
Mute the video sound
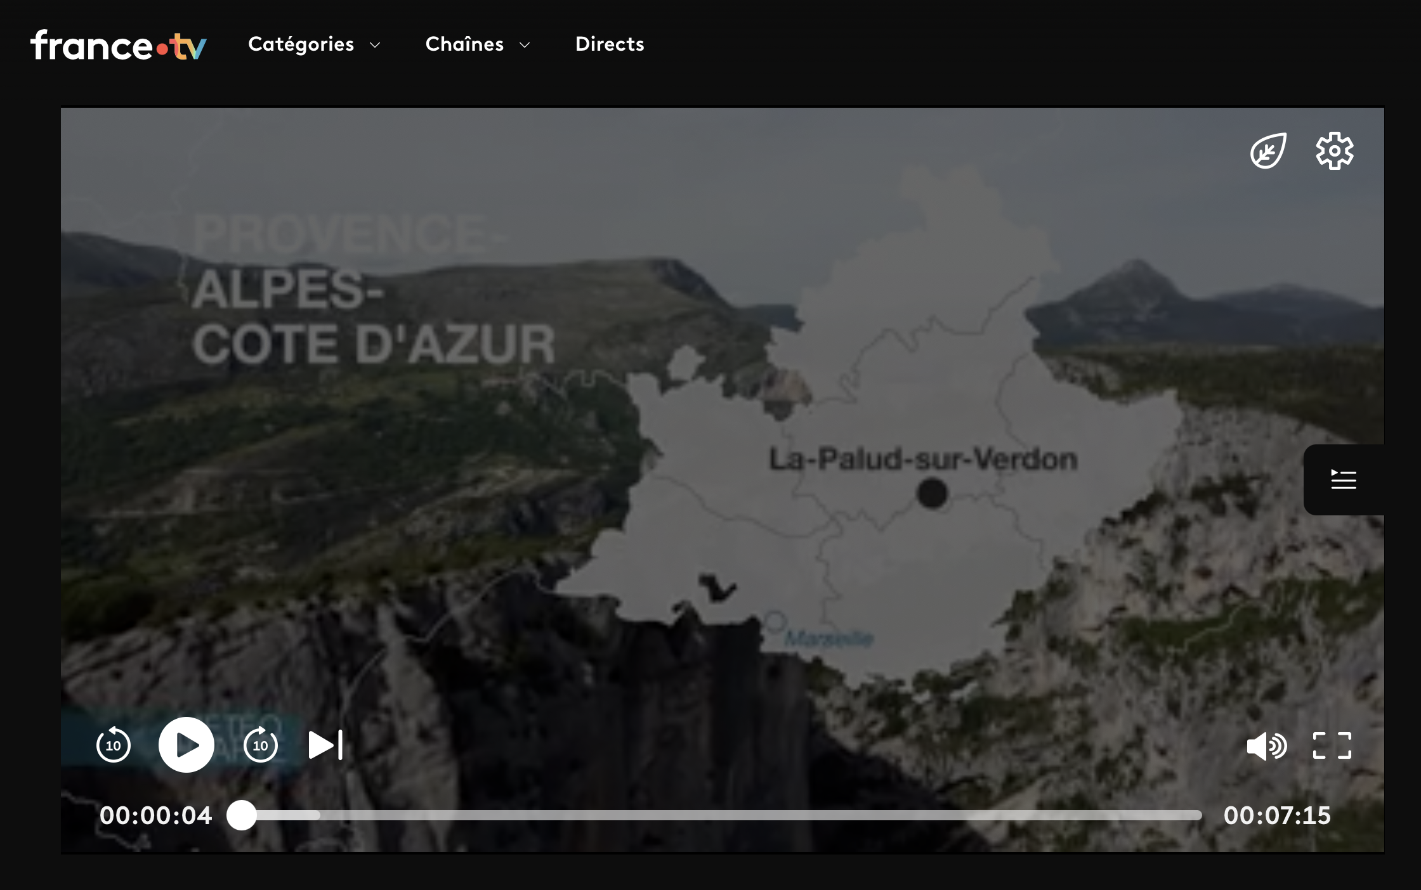(x=1266, y=745)
